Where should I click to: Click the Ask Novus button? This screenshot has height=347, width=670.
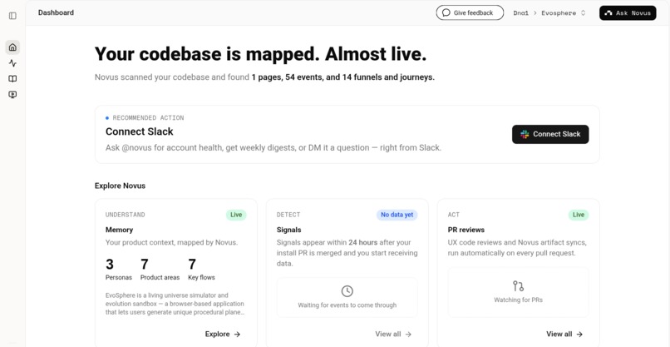point(628,12)
